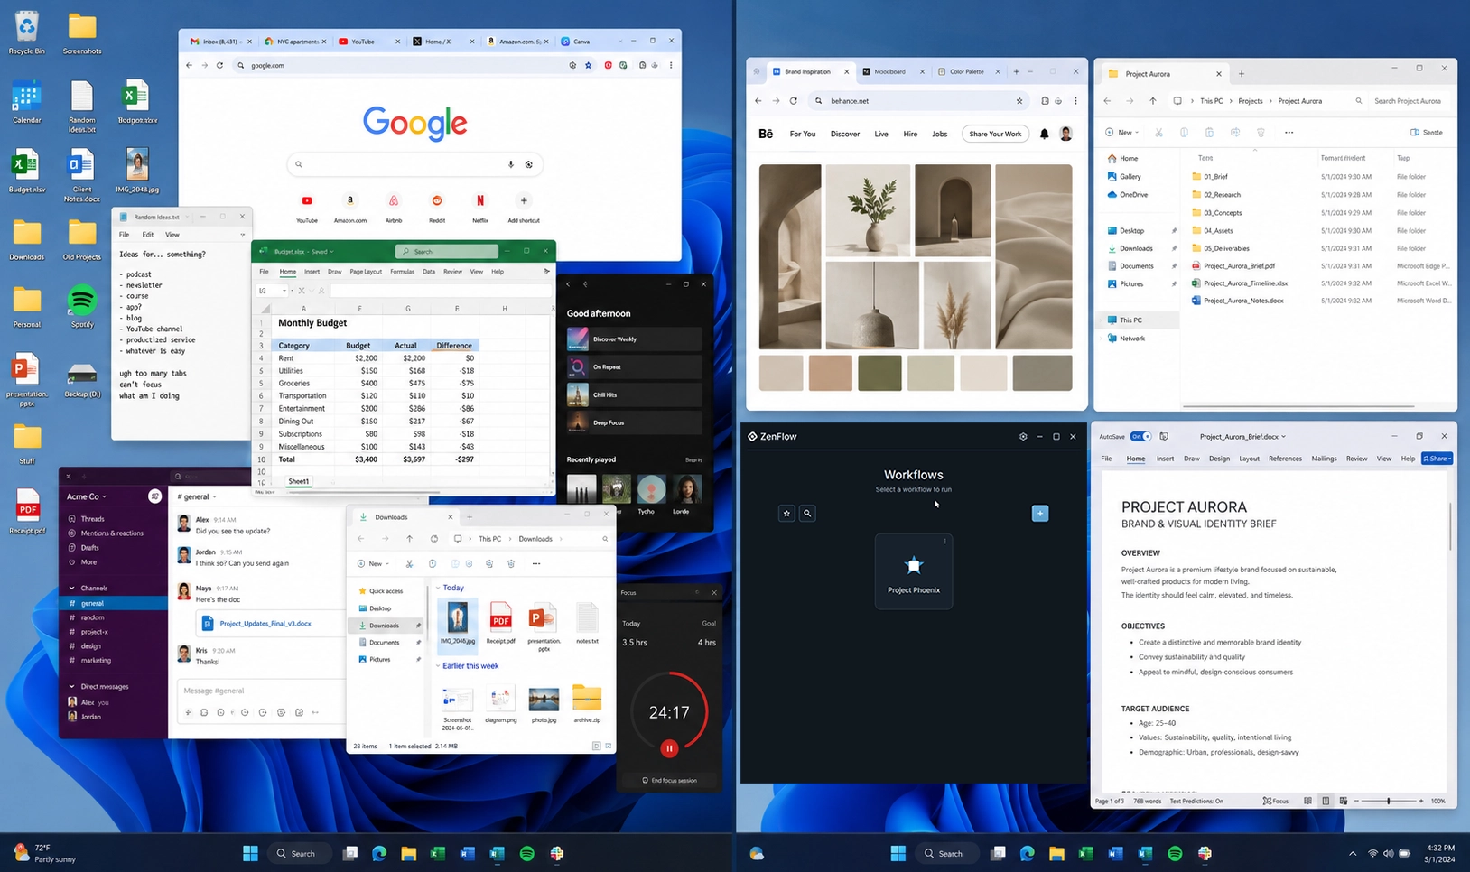Click the blue plus add workflow button

(1040, 513)
